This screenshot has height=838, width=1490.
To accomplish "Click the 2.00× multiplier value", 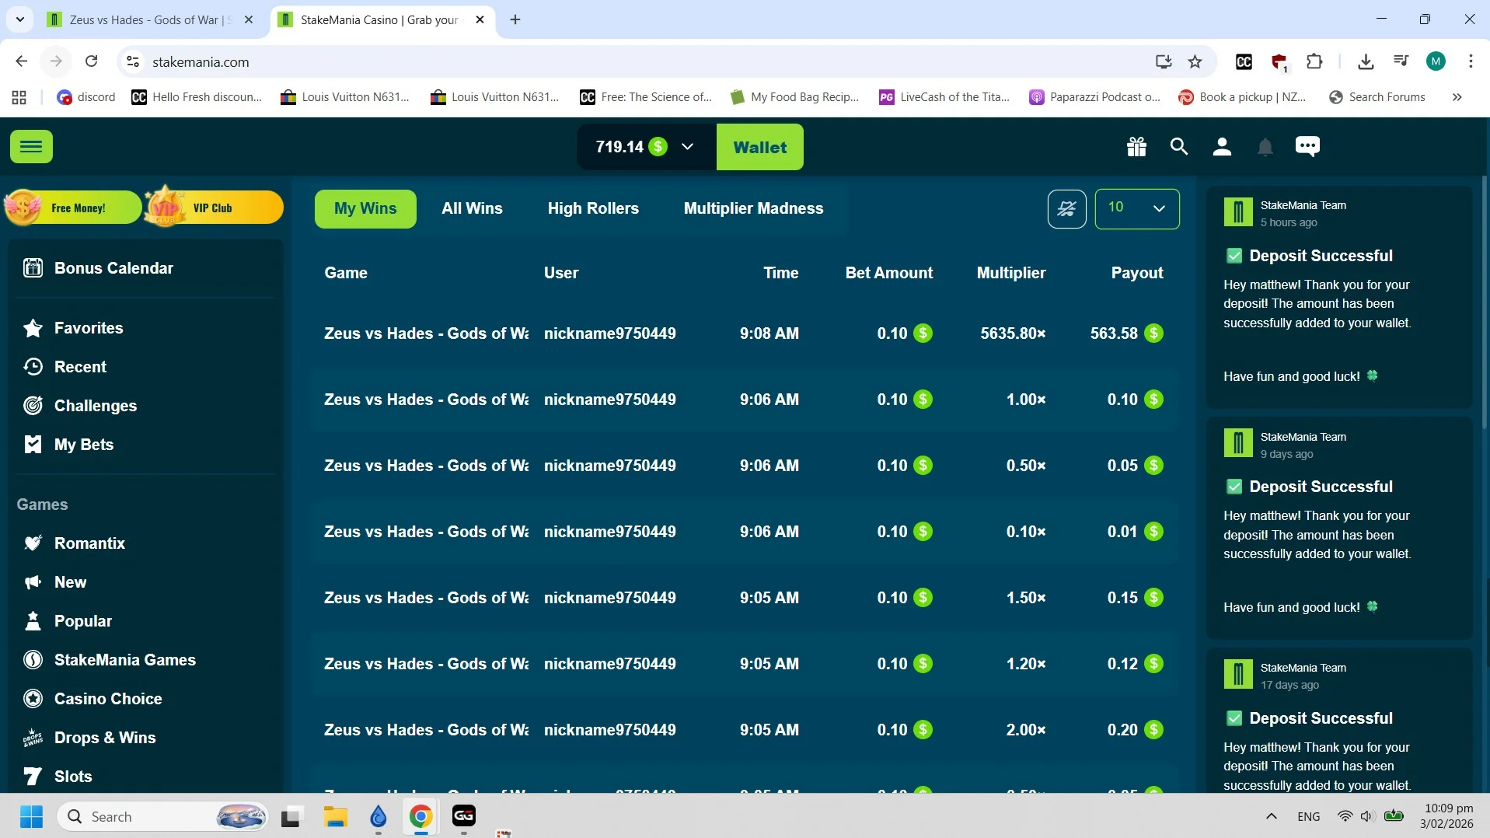I will pyautogui.click(x=1026, y=730).
